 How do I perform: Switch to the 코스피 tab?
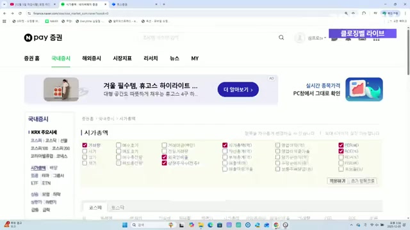[x=95, y=208]
